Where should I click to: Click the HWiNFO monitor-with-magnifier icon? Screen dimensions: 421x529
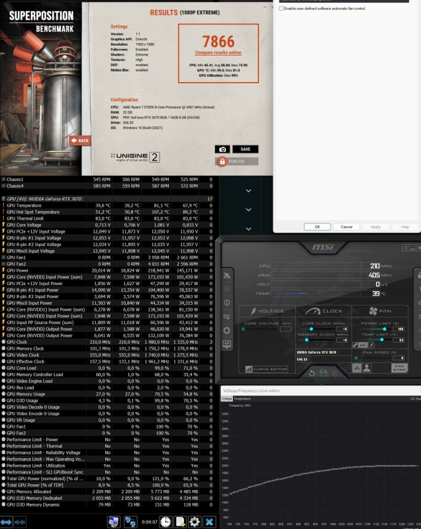tap(114, 522)
